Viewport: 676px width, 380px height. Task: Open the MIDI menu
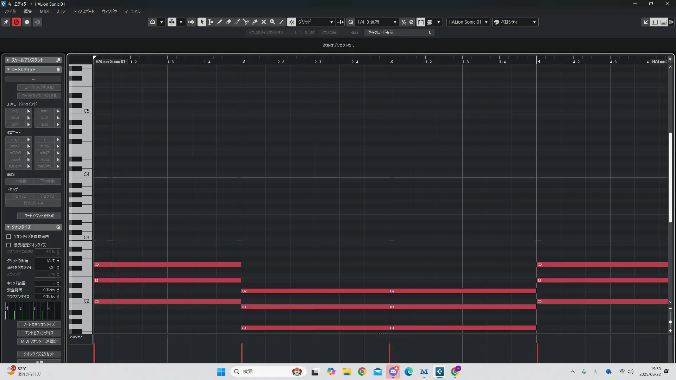[x=44, y=11]
